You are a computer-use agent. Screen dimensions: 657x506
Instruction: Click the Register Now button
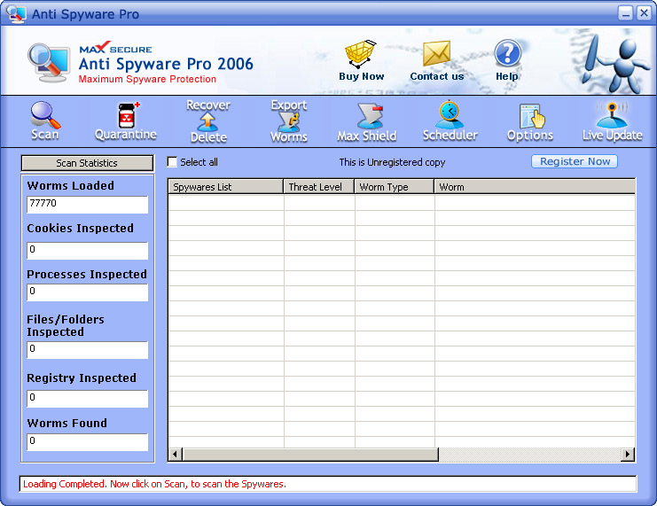pyautogui.click(x=575, y=161)
